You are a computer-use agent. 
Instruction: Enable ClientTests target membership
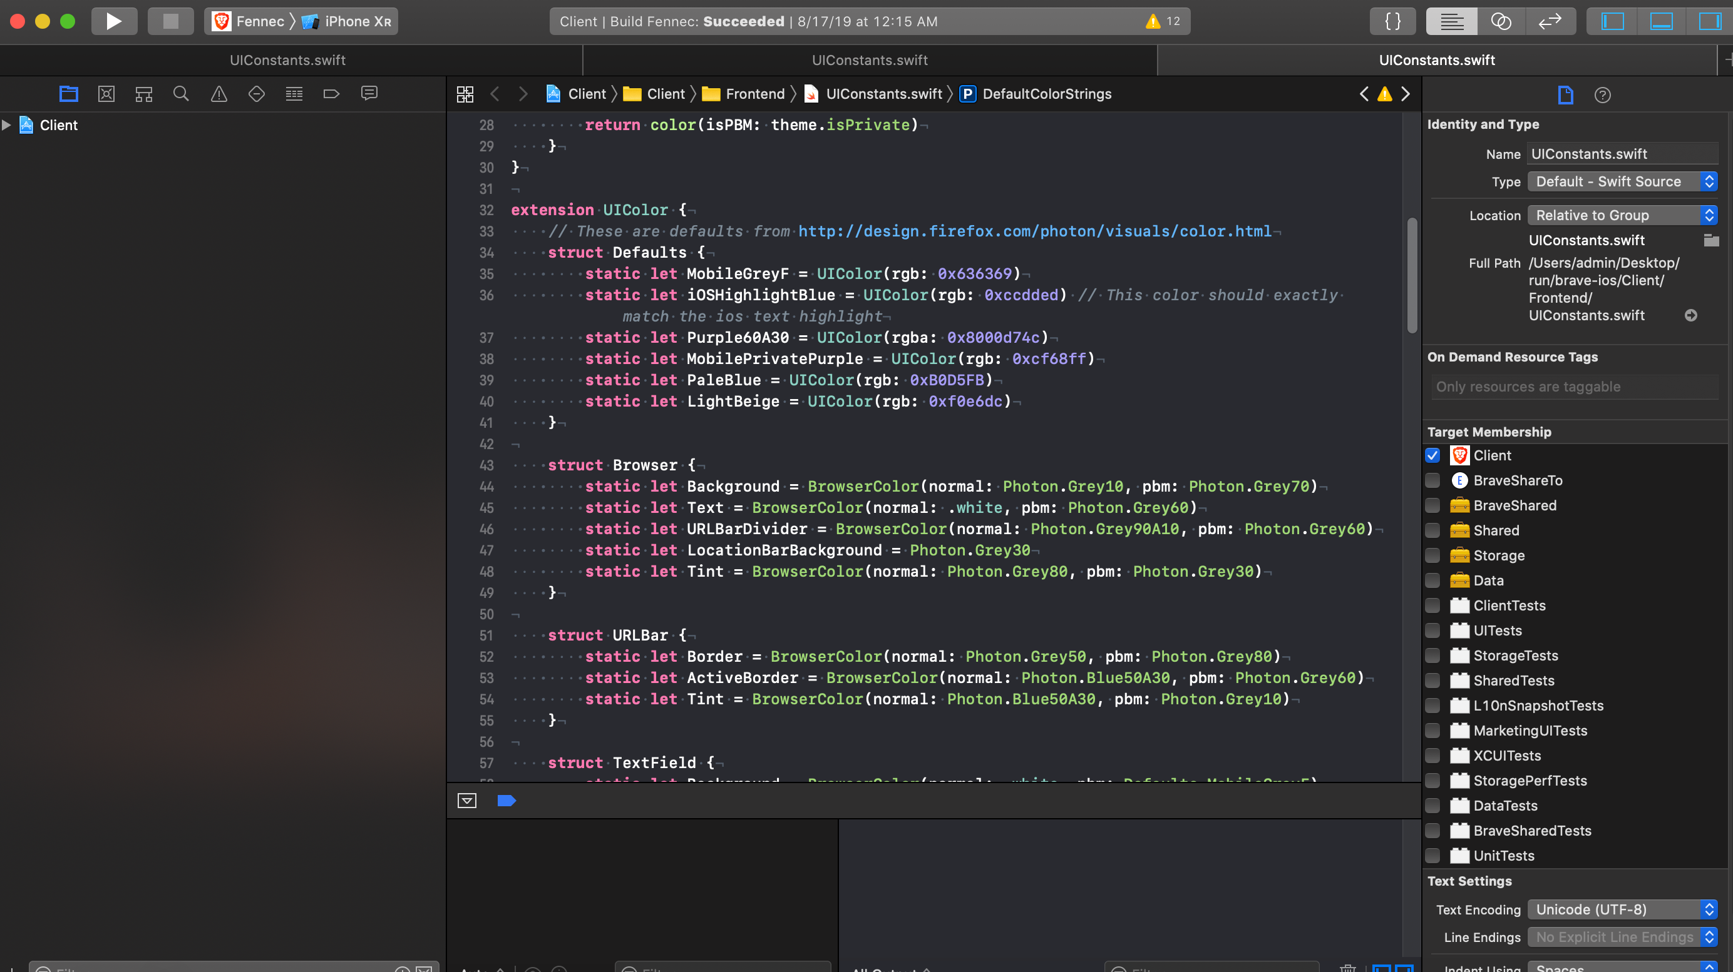pos(1433,605)
